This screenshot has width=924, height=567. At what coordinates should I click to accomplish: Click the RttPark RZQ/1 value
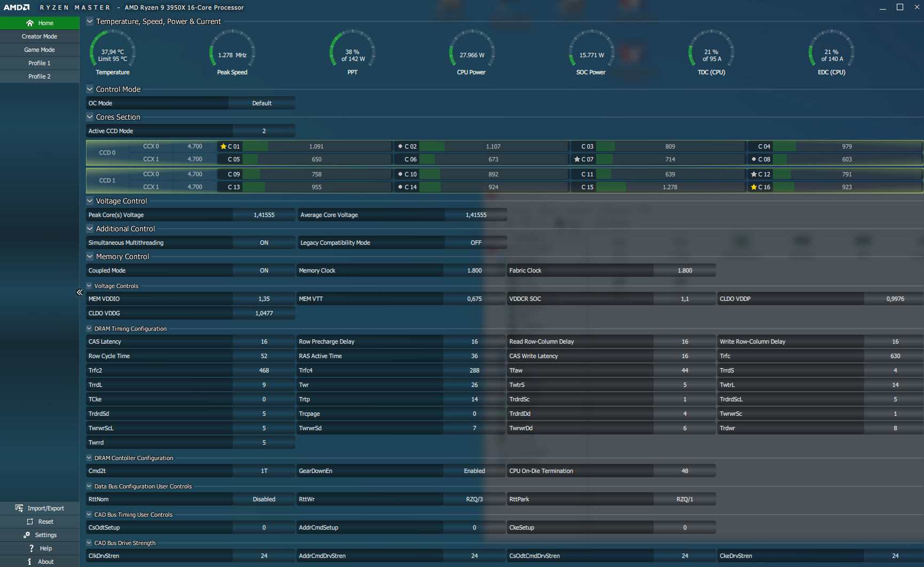(685, 499)
